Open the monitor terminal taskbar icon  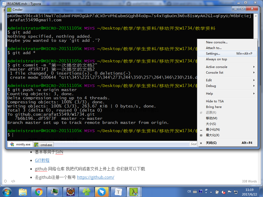point(54,192)
